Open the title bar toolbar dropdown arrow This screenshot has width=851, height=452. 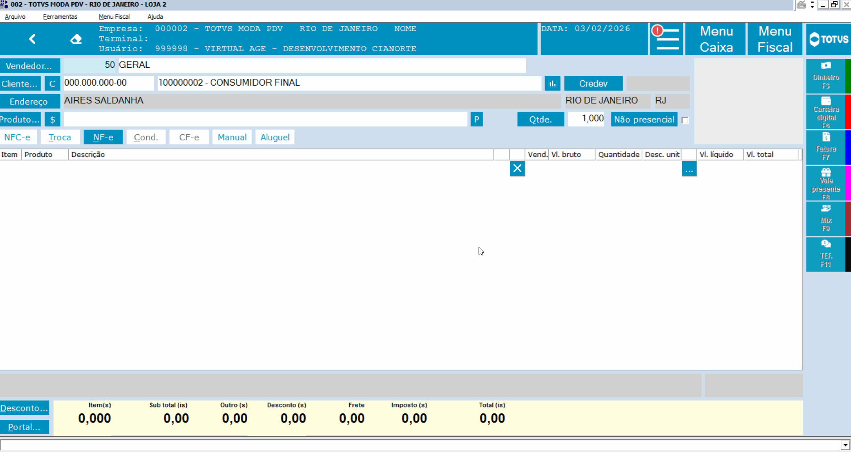click(x=812, y=5)
